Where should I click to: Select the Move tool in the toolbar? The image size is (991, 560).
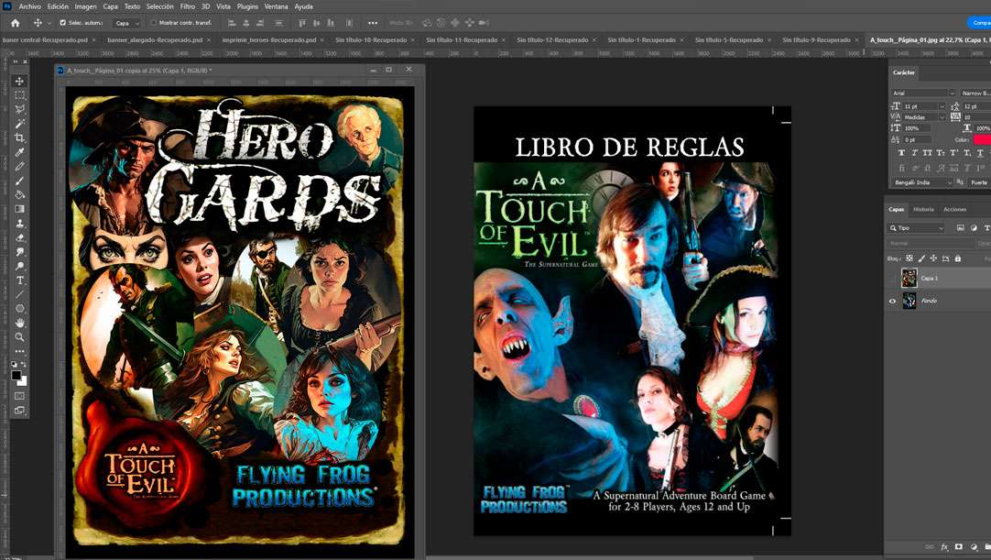(x=19, y=81)
